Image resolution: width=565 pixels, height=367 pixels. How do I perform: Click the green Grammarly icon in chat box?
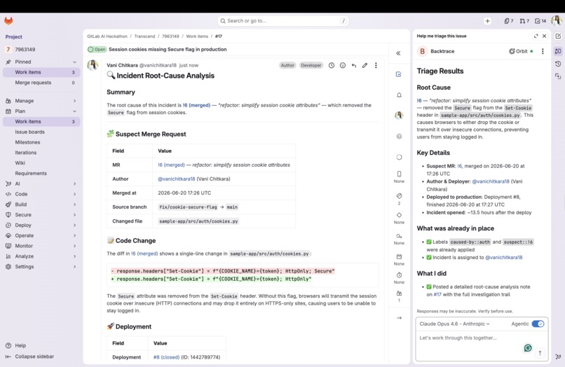[x=528, y=348]
